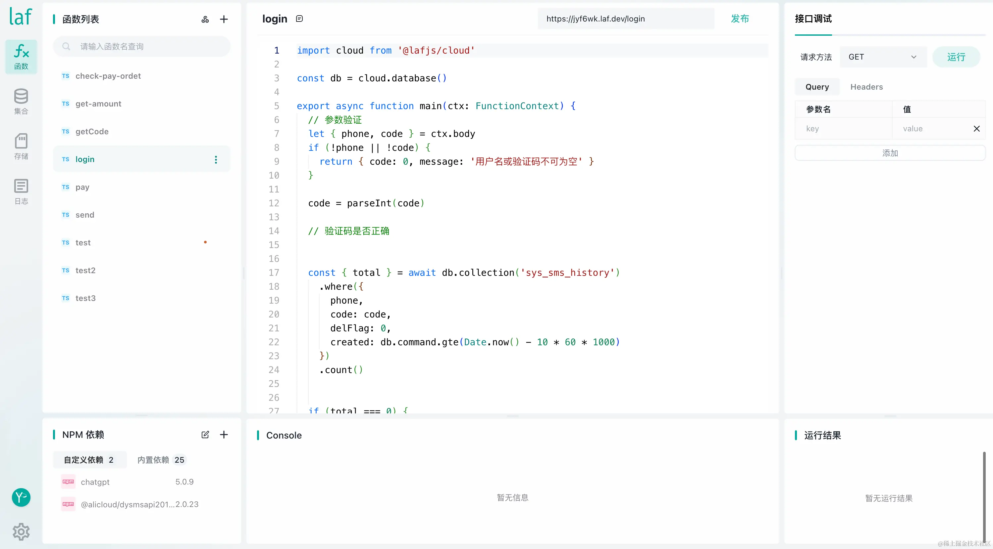The height and width of the screenshot is (549, 993).
Task: Open the three-dot menu for login function
Action: [x=216, y=159]
